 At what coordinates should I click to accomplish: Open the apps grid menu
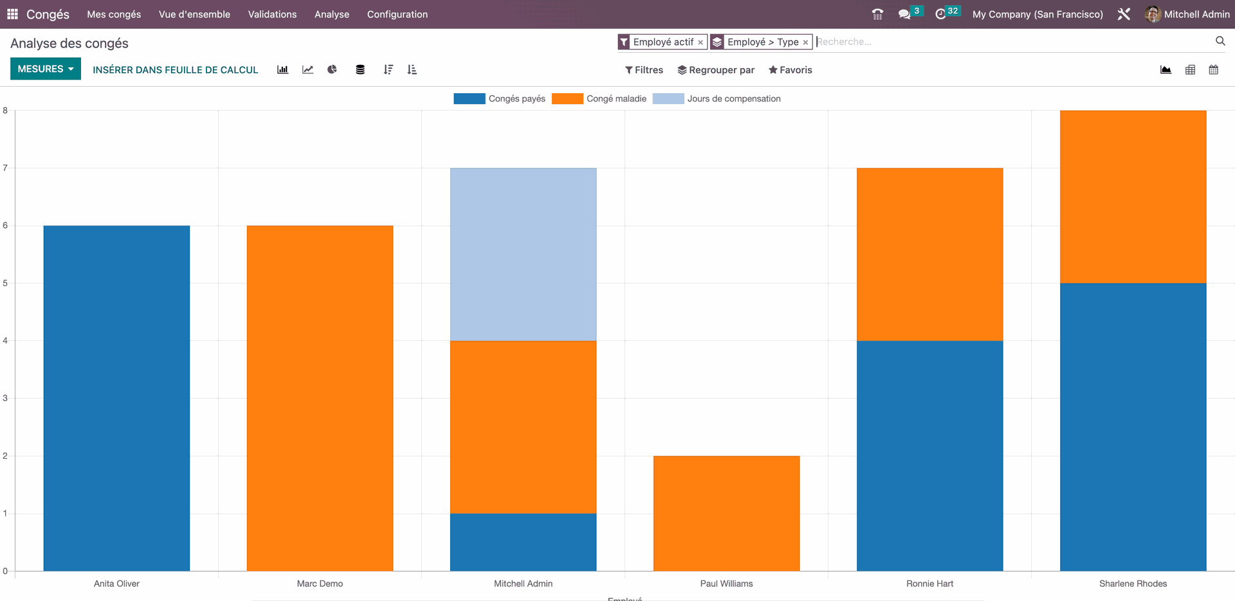pyautogui.click(x=12, y=14)
